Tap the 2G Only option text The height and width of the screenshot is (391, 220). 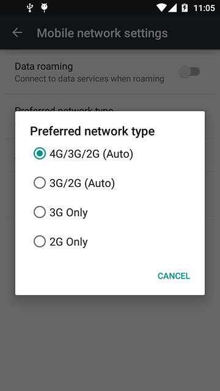click(x=68, y=242)
